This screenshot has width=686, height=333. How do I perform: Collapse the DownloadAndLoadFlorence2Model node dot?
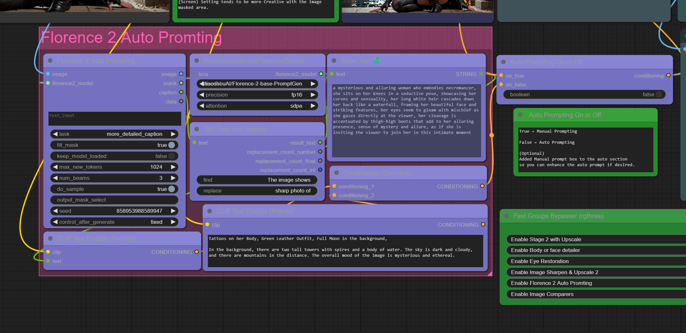(x=196, y=60)
